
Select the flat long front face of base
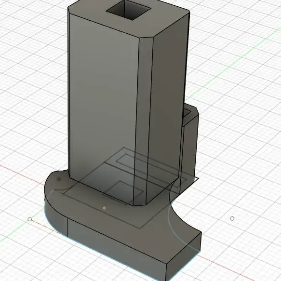click(x=117, y=249)
